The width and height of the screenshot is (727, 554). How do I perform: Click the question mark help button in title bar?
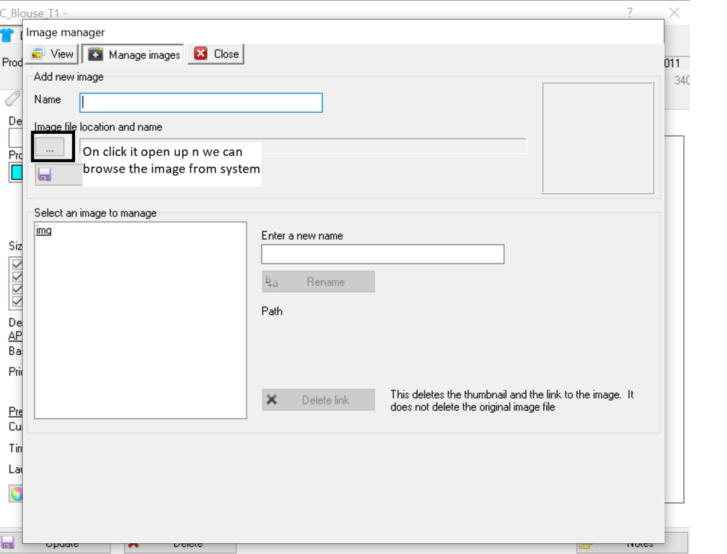[629, 12]
